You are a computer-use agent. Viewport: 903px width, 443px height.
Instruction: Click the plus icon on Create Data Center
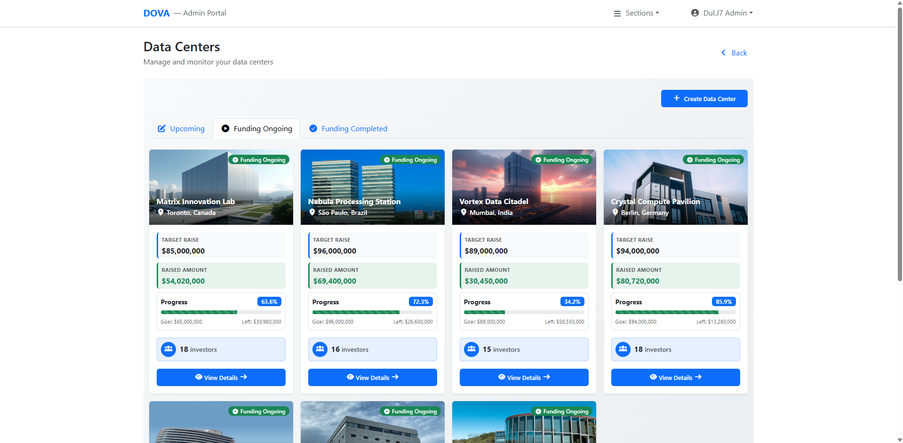(676, 98)
